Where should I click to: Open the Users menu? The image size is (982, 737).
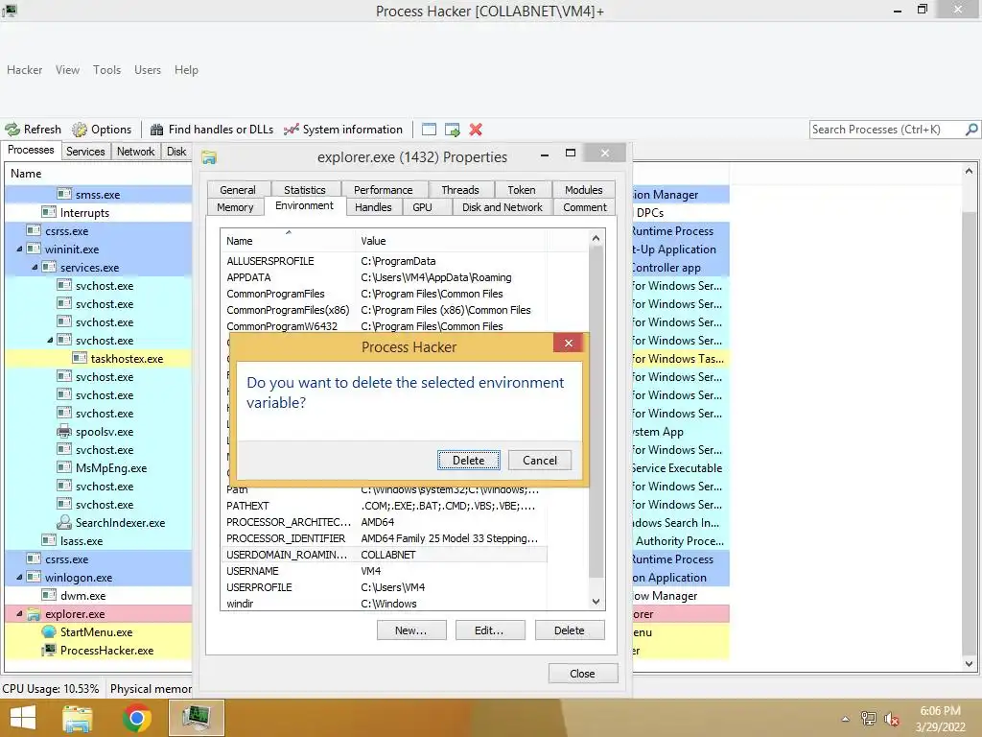pyautogui.click(x=147, y=70)
